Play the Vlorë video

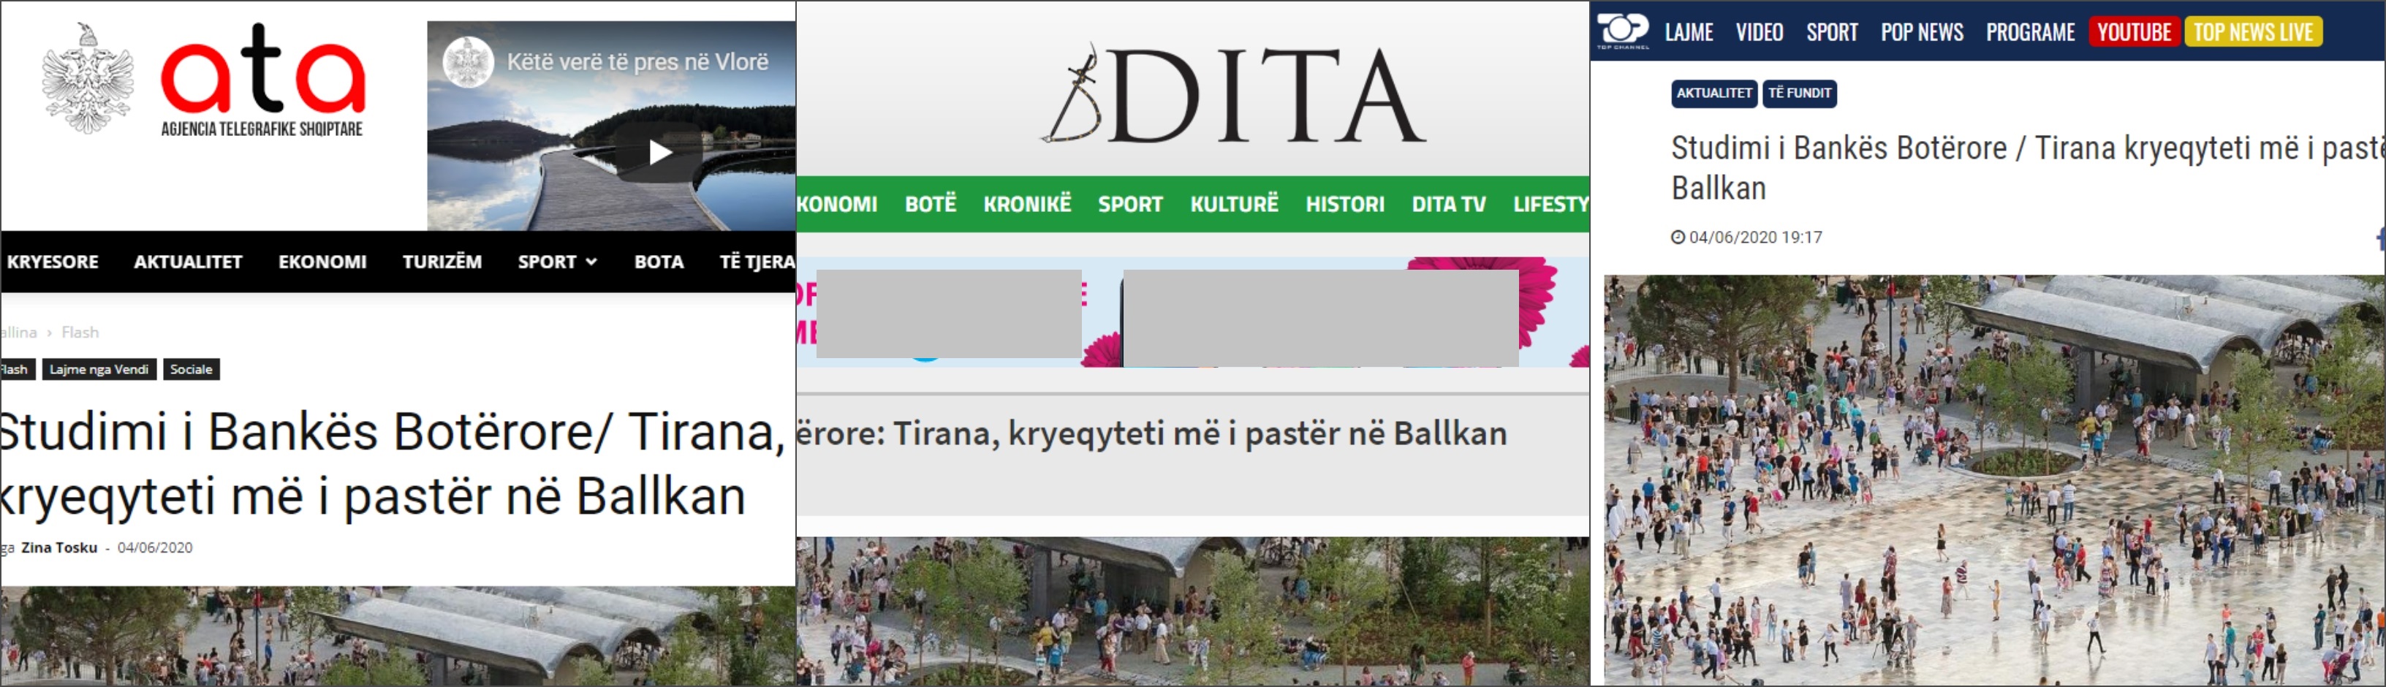pos(659,152)
